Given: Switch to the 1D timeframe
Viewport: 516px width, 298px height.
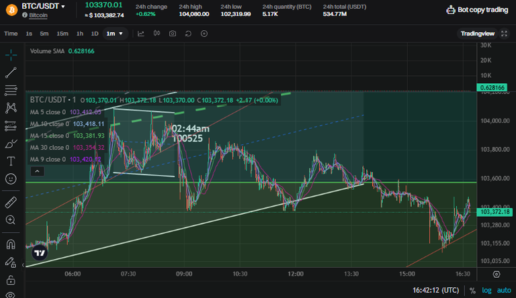Looking at the screenshot, I should coord(95,34).
